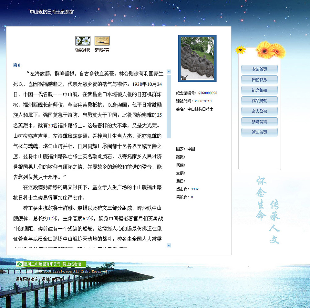Open the 本馆首页 menu entry
Image resolution: width=310 pixels, height=308 pixels.
pyautogui.click(x=259, y=69)
